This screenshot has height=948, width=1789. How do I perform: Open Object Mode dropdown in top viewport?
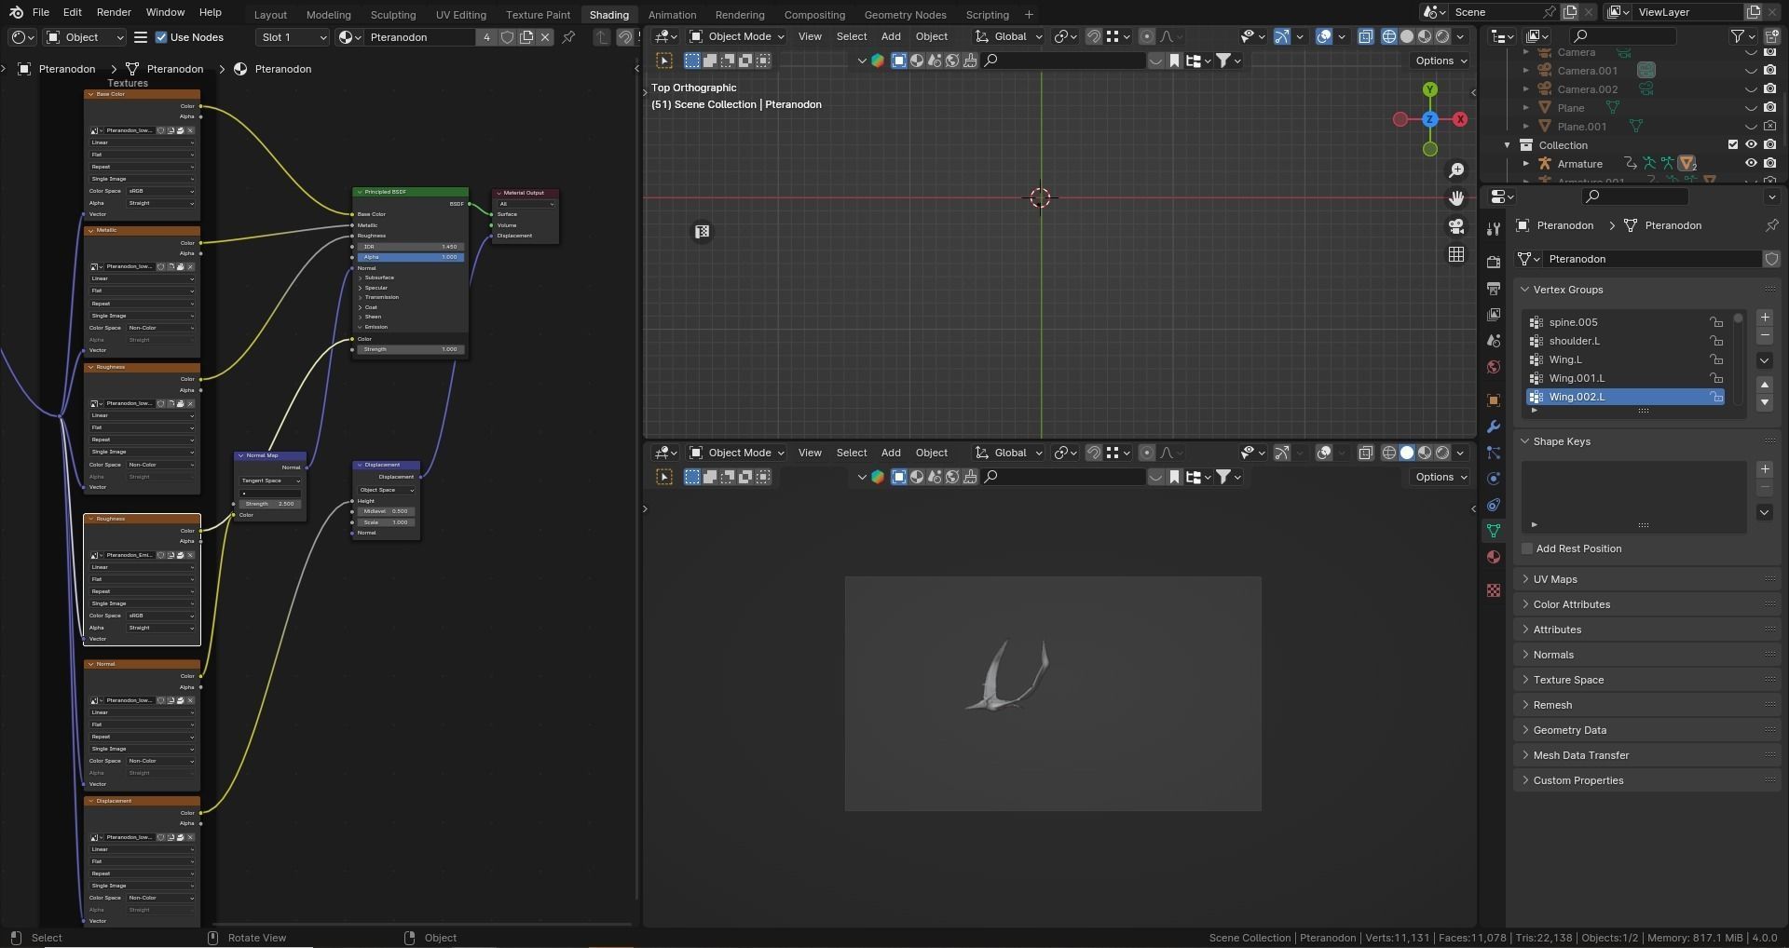click(736, 36)
